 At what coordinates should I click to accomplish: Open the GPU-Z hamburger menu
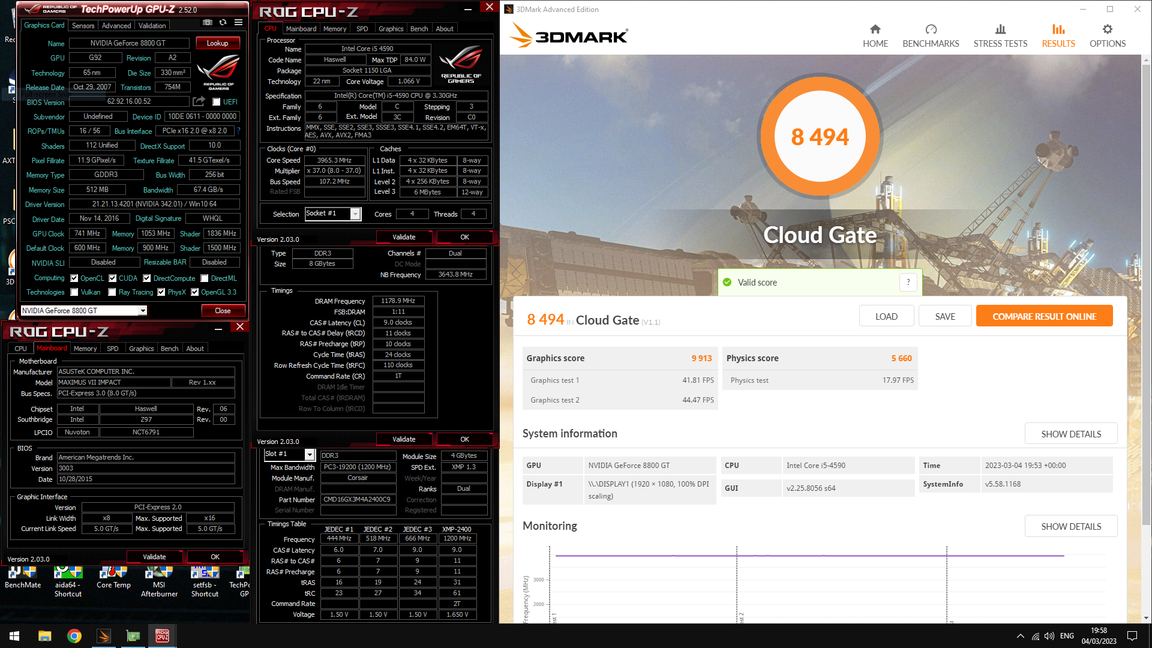tap(238, 22)
